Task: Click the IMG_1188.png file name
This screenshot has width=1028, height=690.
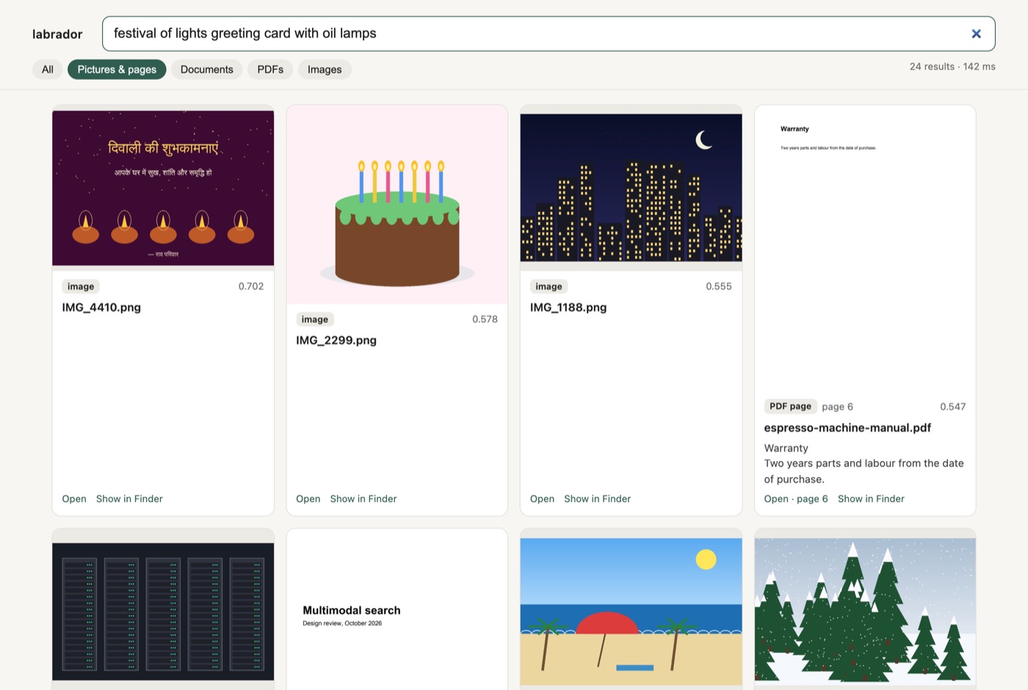Action: (x=568, y=308)
